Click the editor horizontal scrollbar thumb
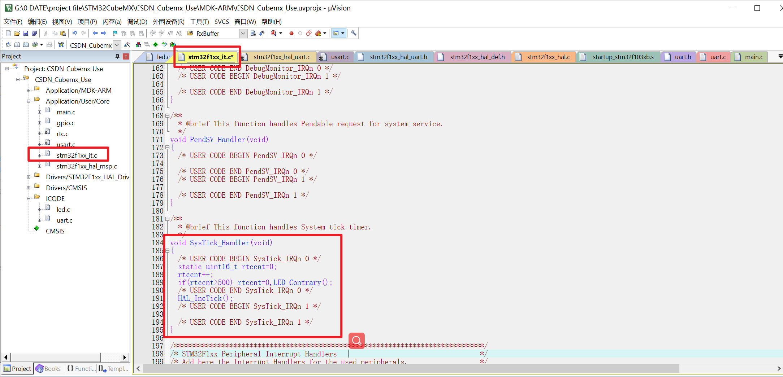This screenshot has height=377, width=783. 411,368
